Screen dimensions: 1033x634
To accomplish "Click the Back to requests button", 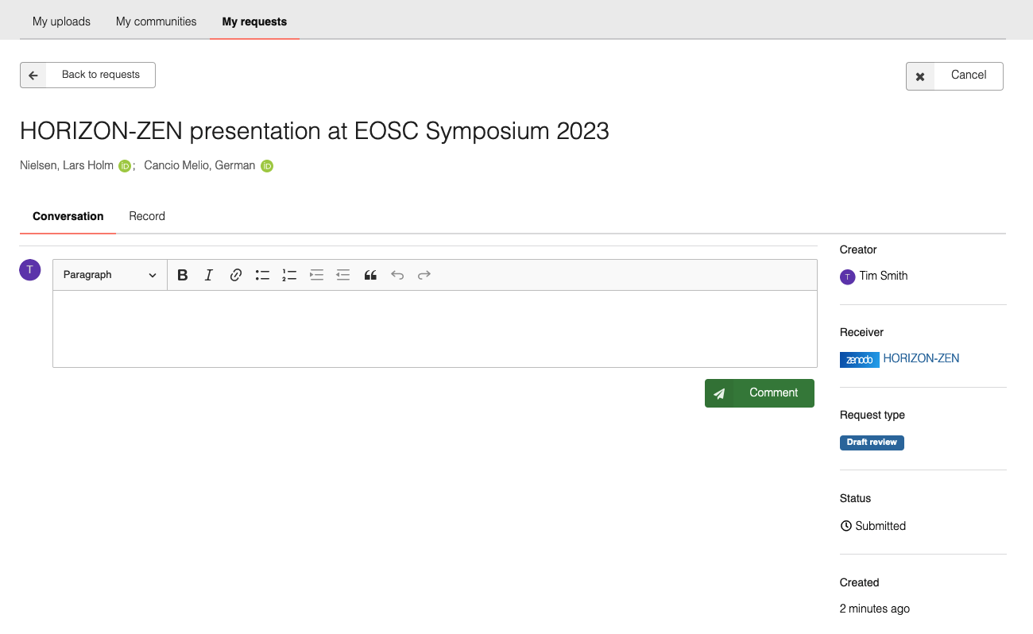I will click(87, 75).
